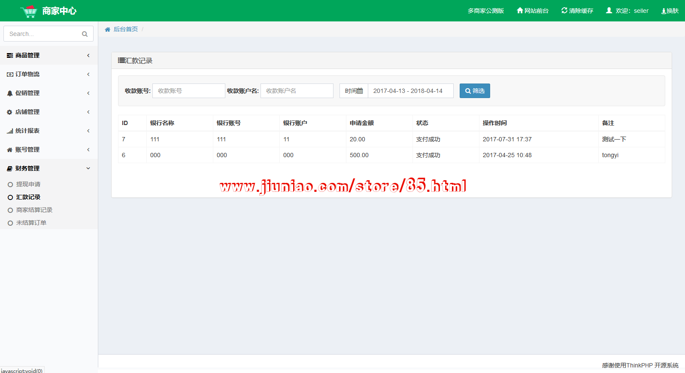Open the 多商家公测版 link

point(485,11)
